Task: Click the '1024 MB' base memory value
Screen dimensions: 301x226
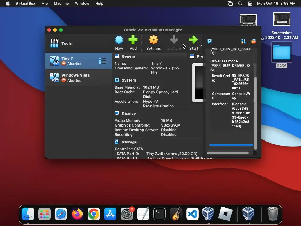Action: click(x=151, y=87)
